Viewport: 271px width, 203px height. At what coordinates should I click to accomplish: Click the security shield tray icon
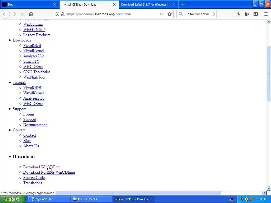click(246, 199)
